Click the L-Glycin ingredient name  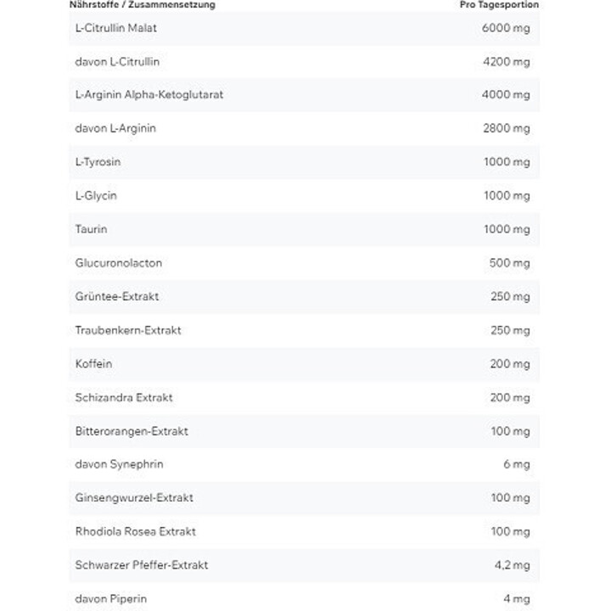96,195
